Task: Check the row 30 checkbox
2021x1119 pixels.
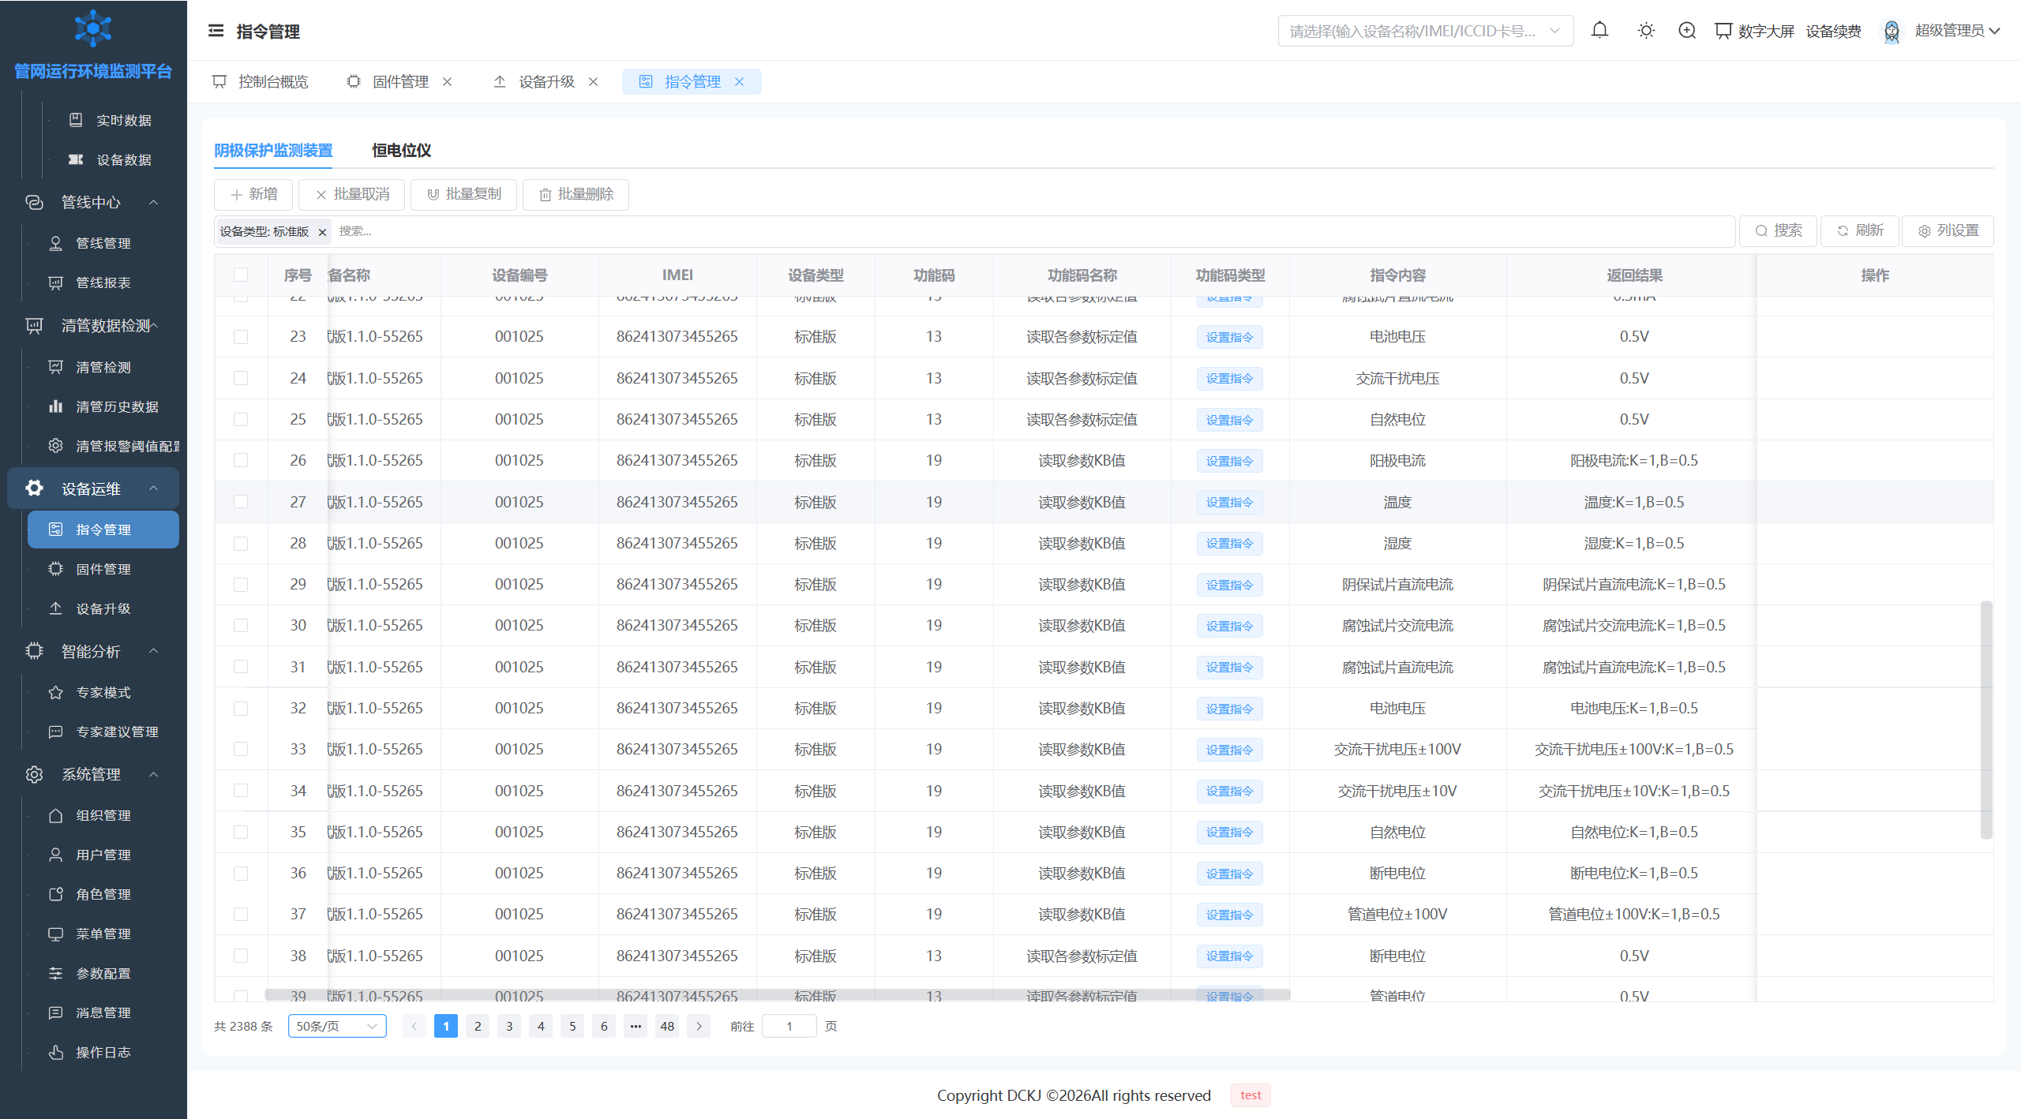Action: pyautogui.click(x=241, y=626)
